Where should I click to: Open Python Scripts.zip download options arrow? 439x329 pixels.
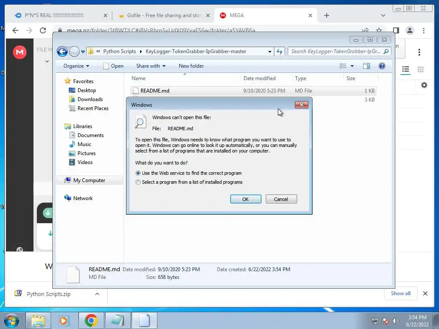[x=97, y=294]
